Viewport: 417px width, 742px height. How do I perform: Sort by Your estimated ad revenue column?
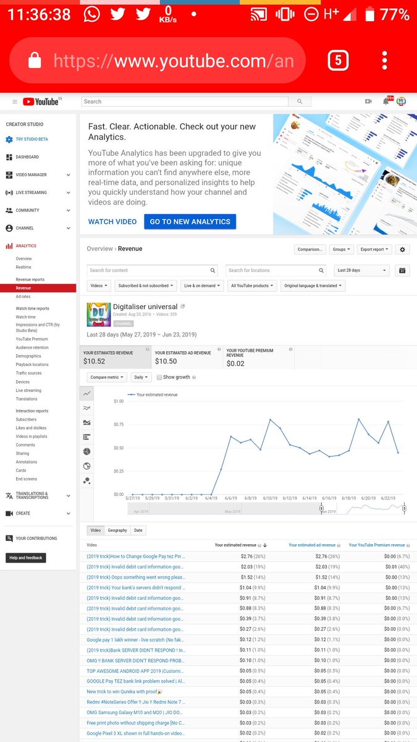[312, 545]
